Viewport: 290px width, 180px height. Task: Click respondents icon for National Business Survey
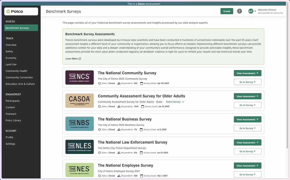(119, 130)
